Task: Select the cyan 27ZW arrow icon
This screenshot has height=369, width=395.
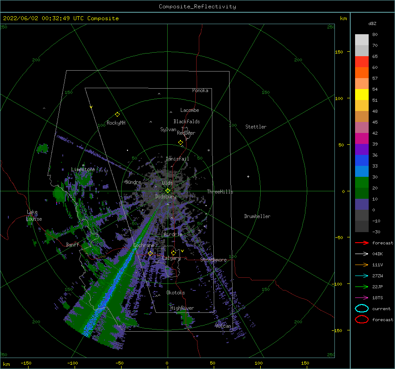Action: point(362,276)
